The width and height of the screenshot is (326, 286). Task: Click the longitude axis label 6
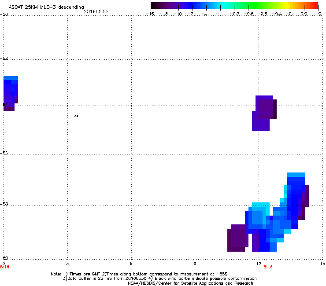[131, 264]
